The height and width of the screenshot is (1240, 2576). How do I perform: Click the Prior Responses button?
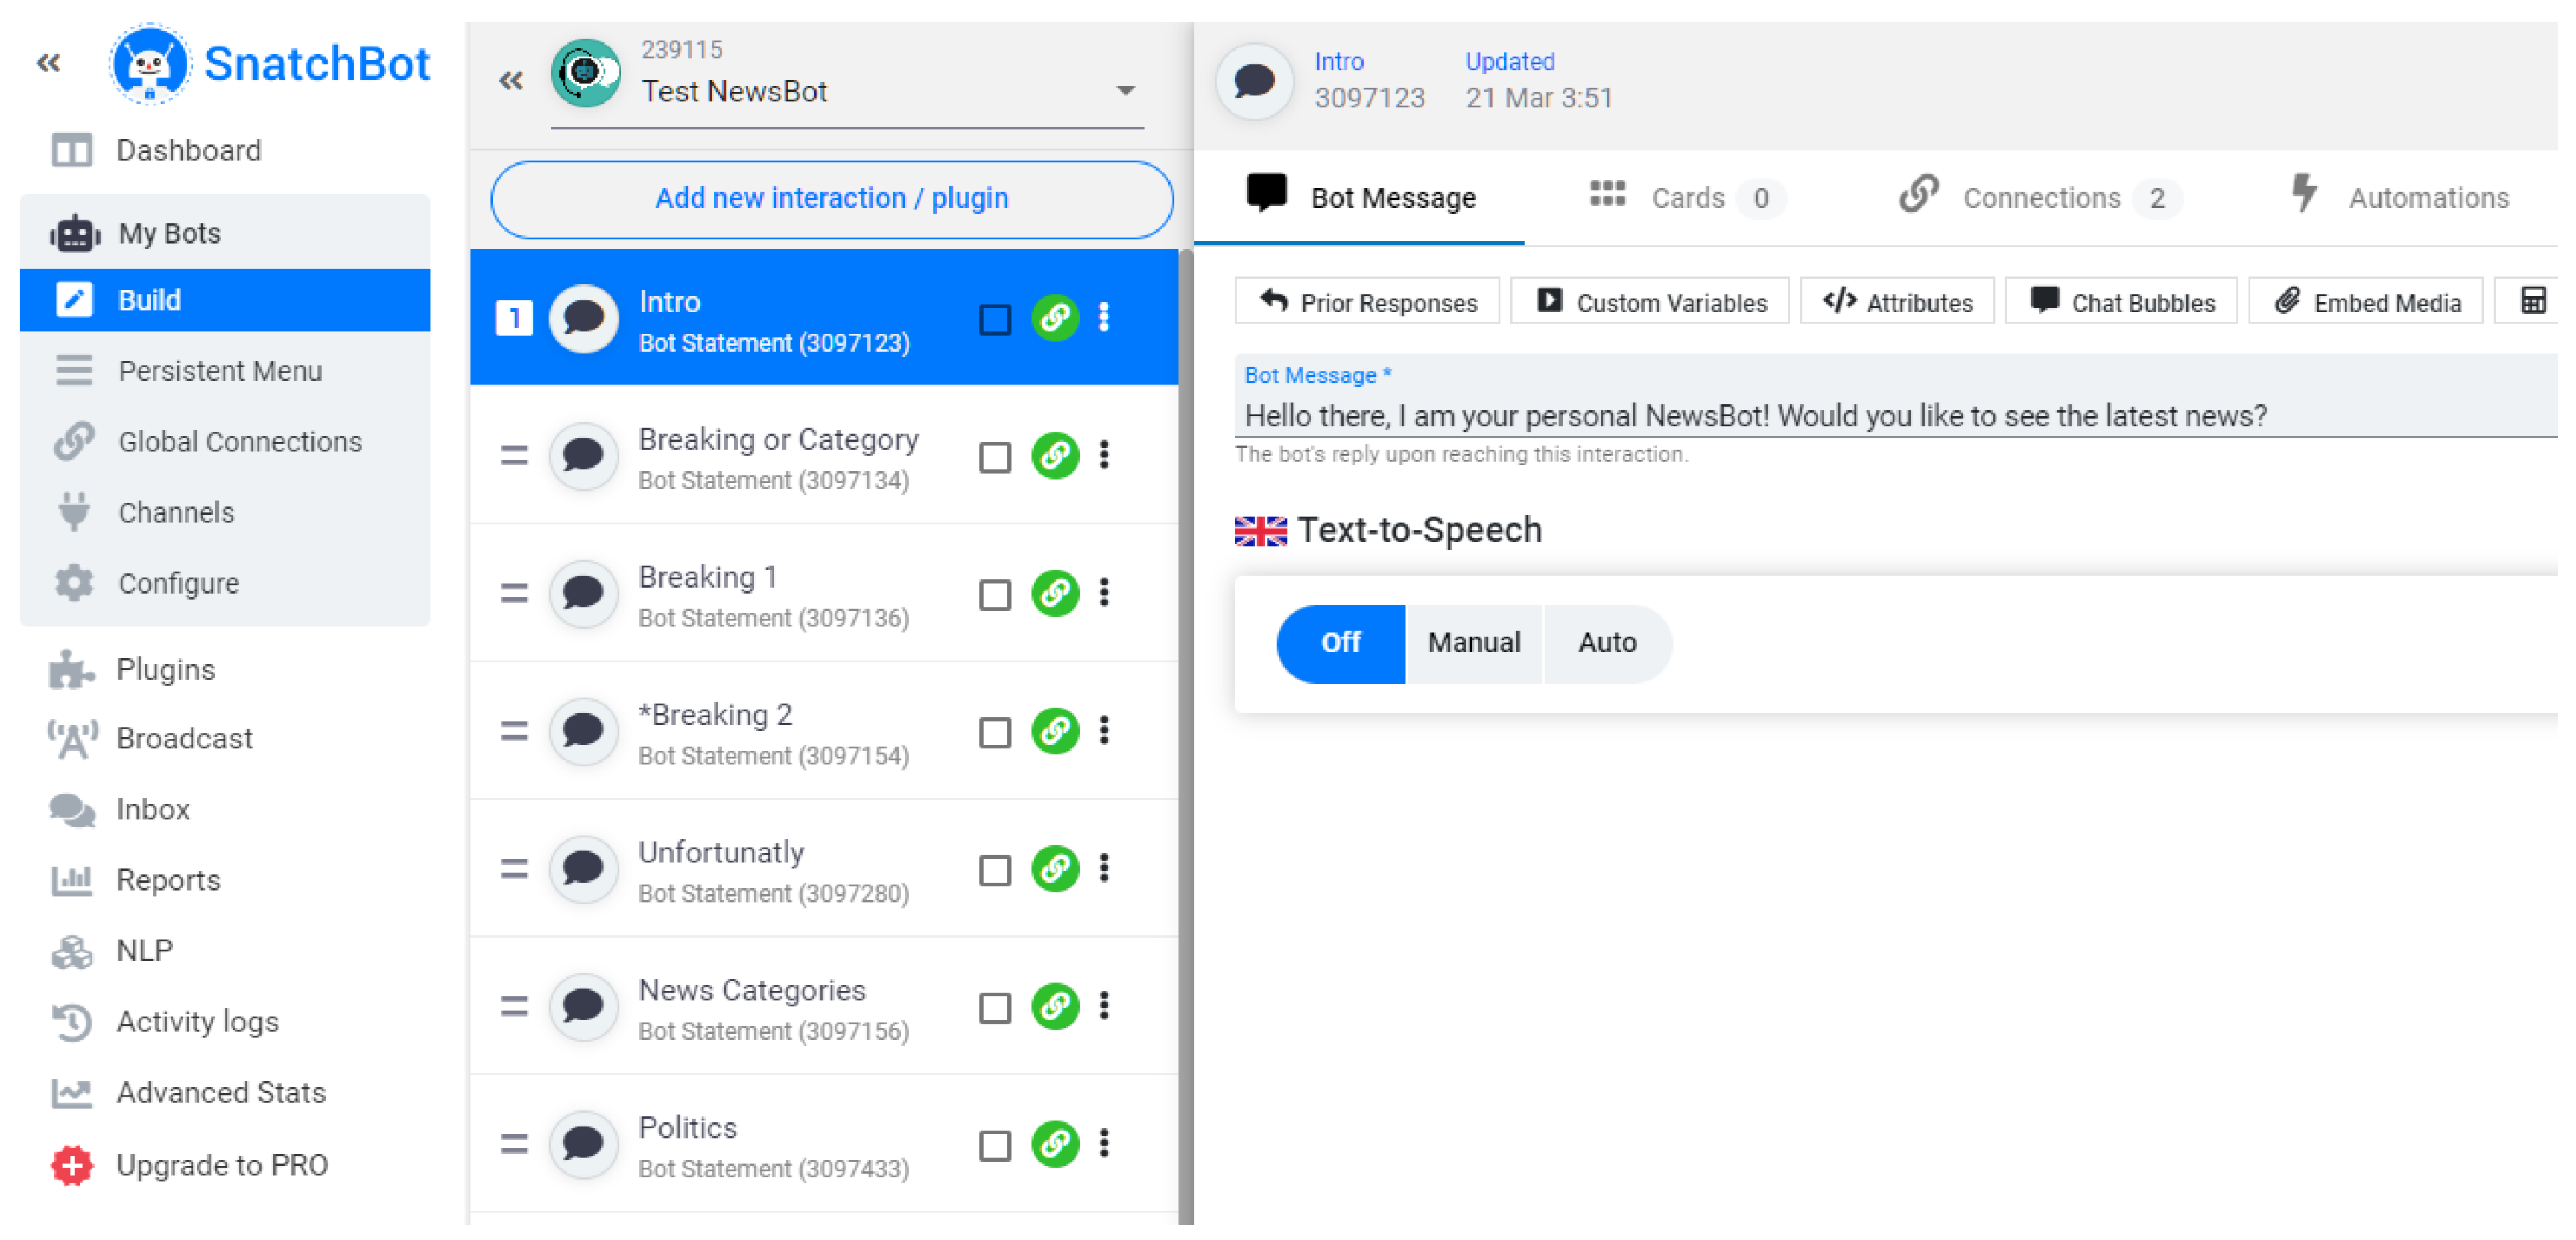[x=1367, y=302]
